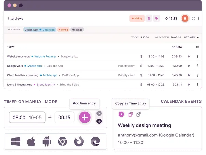Click the Icons & Illustrations entry description

pos(20,85)
